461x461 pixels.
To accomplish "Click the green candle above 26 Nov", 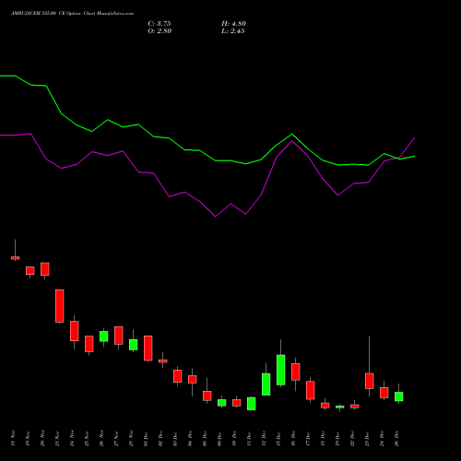I will (104, 337).
